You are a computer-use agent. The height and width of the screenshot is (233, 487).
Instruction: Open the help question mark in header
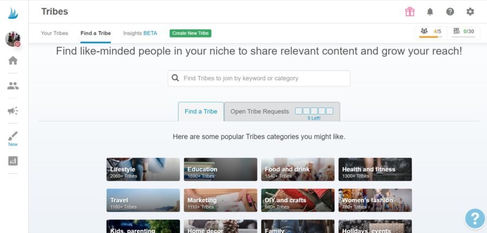[x=450, y=11]
